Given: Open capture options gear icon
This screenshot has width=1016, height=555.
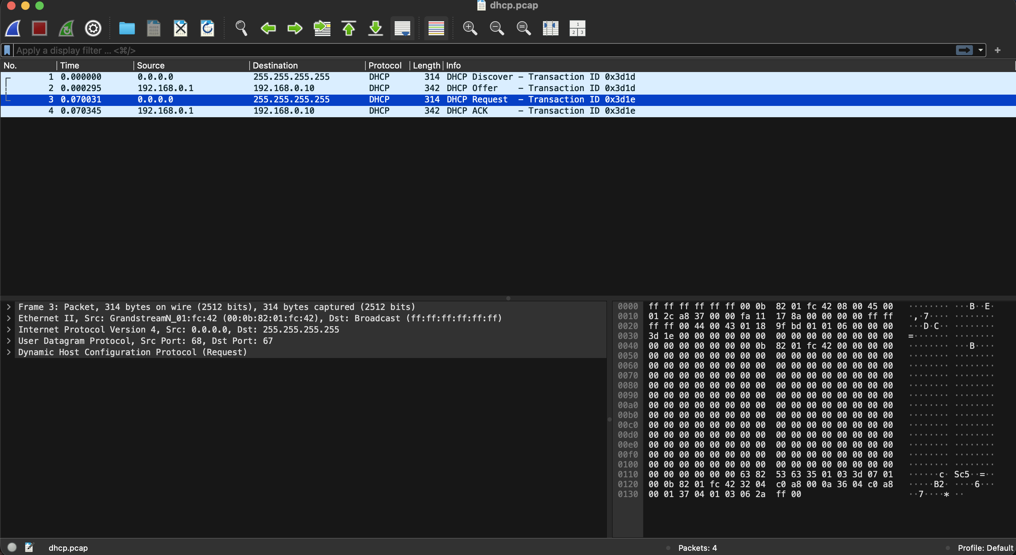Looking at the screenshot, I should (x=93, y=28).
